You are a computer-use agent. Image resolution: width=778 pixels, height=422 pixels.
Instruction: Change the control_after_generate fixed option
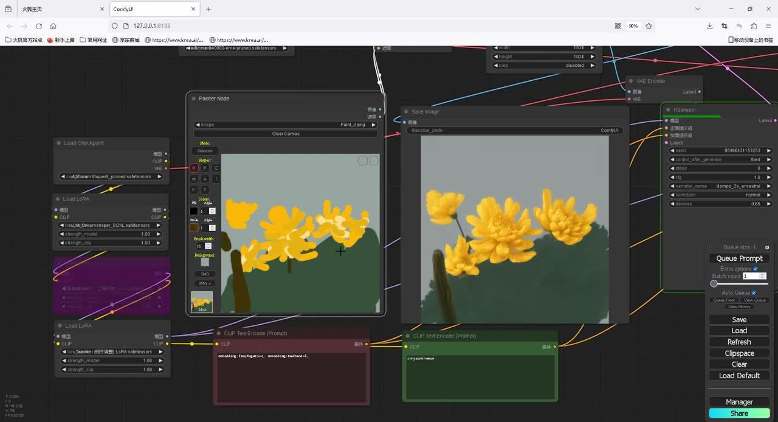(x=720, y=159)
